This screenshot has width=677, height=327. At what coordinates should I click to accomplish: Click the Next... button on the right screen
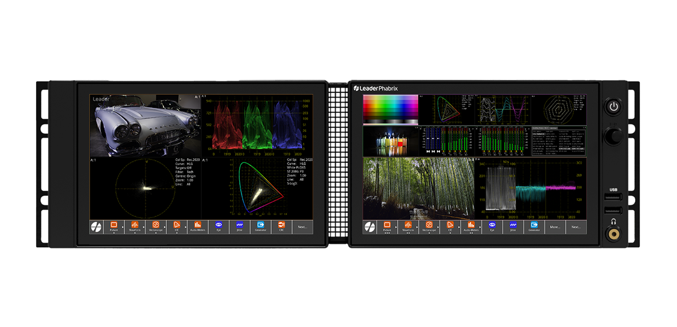(x=576, y=227)
